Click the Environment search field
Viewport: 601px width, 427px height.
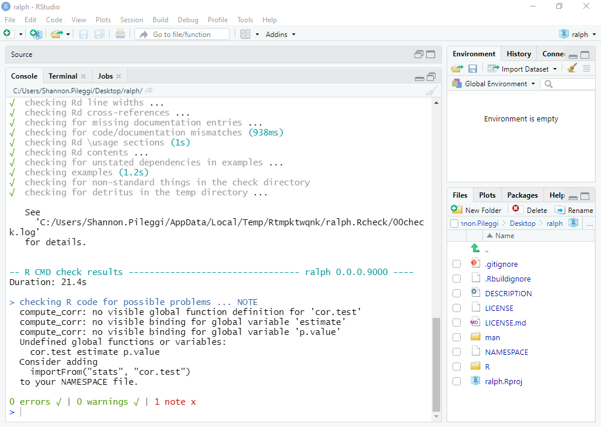pyautogui.click(x=568, y=84)
